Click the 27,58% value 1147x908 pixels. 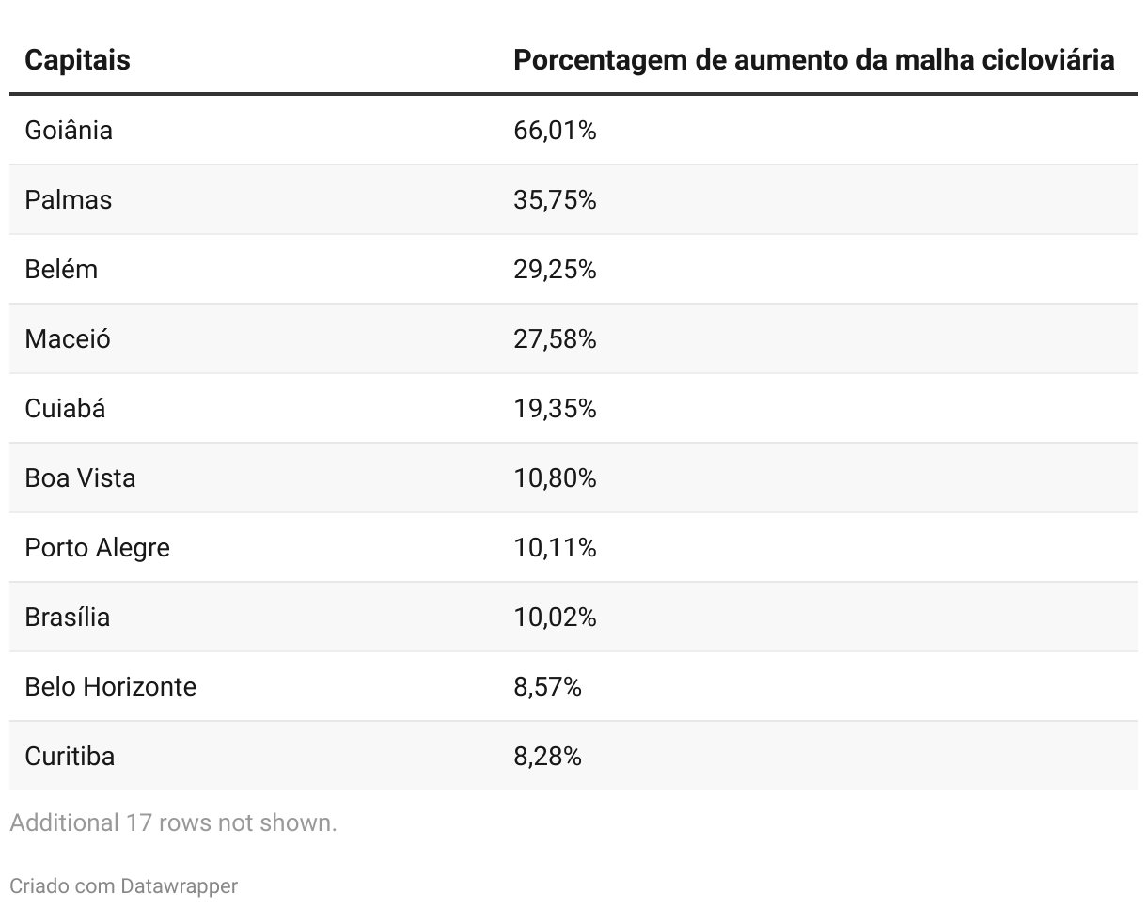click(x=555, y=338)
